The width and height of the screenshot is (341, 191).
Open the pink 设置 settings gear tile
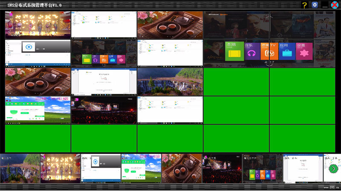point(304,52)
